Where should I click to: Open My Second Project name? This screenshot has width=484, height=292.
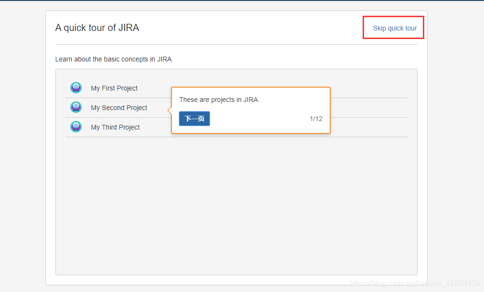click(x=119, y=108)
